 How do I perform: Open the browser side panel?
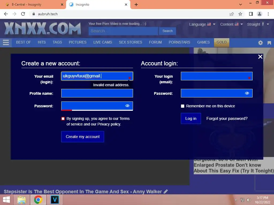click(x=251, y=14)
